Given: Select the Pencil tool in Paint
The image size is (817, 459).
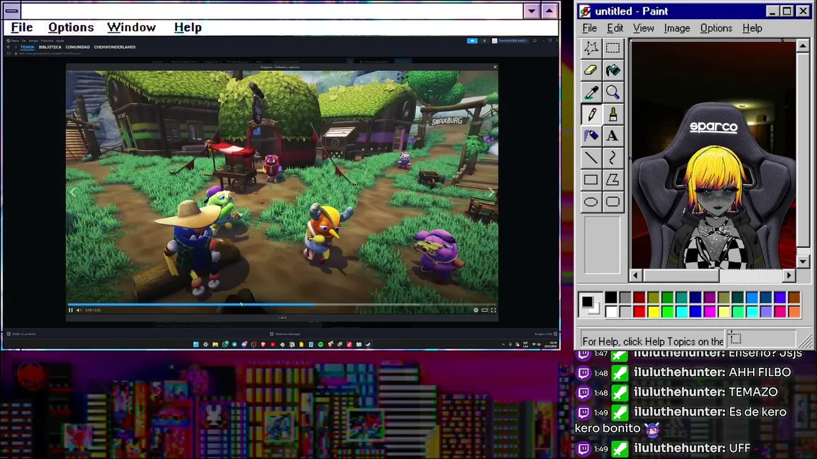Looking at the screenshot, I should [590, 114].
